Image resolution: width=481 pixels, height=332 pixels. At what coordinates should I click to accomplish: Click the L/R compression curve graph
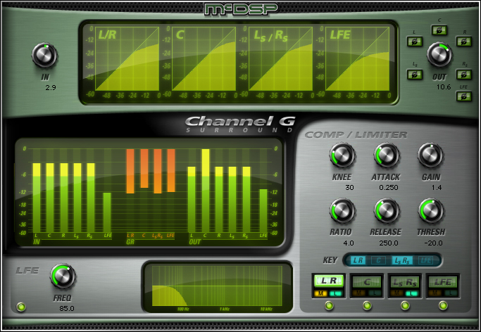[127, 59]
